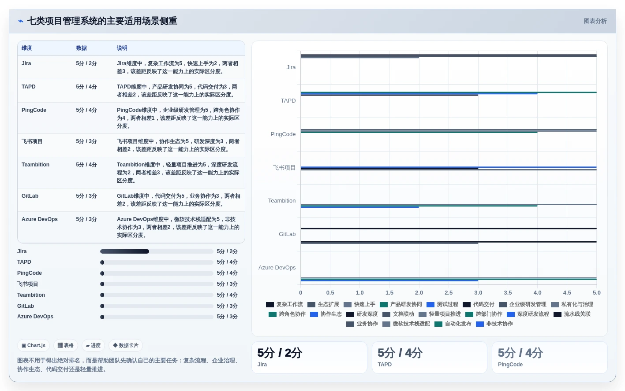Select the 飞书项目 row name in table
625x391 pixels.
click(32, 141)
